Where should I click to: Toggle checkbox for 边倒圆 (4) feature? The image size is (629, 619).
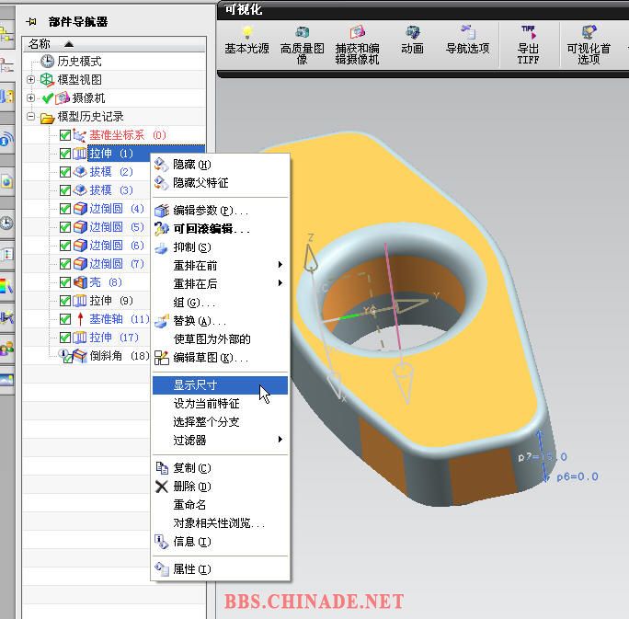pyautogui.click(x=65, y=209)
